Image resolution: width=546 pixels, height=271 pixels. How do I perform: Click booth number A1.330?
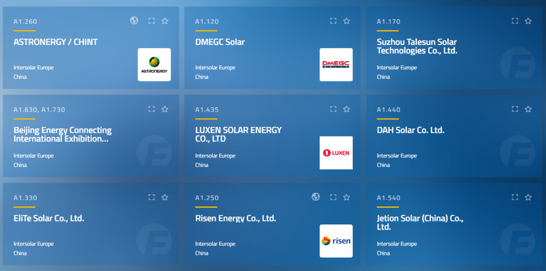25,198
